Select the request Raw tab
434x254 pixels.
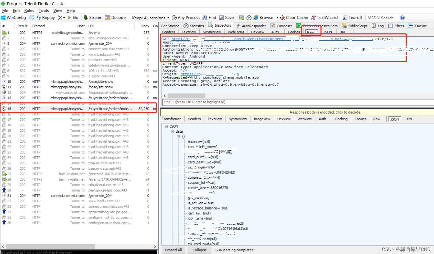(x=310, y=32)
